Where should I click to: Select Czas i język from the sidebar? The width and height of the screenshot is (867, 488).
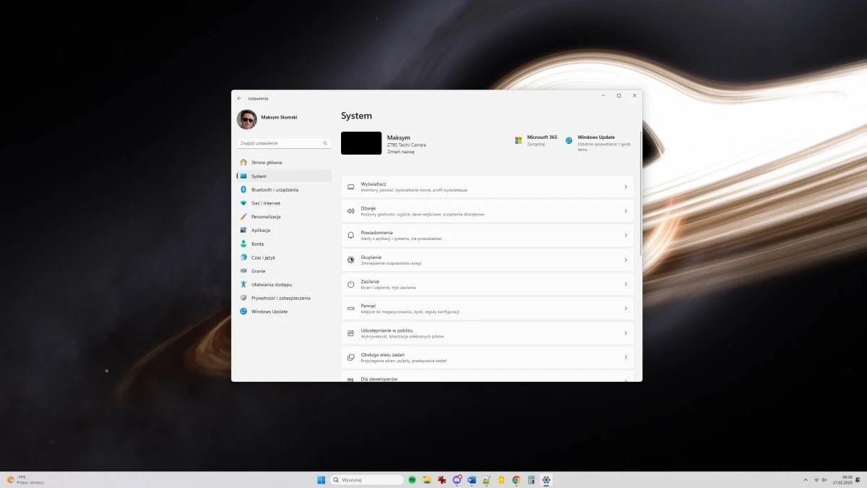(243, 257)
